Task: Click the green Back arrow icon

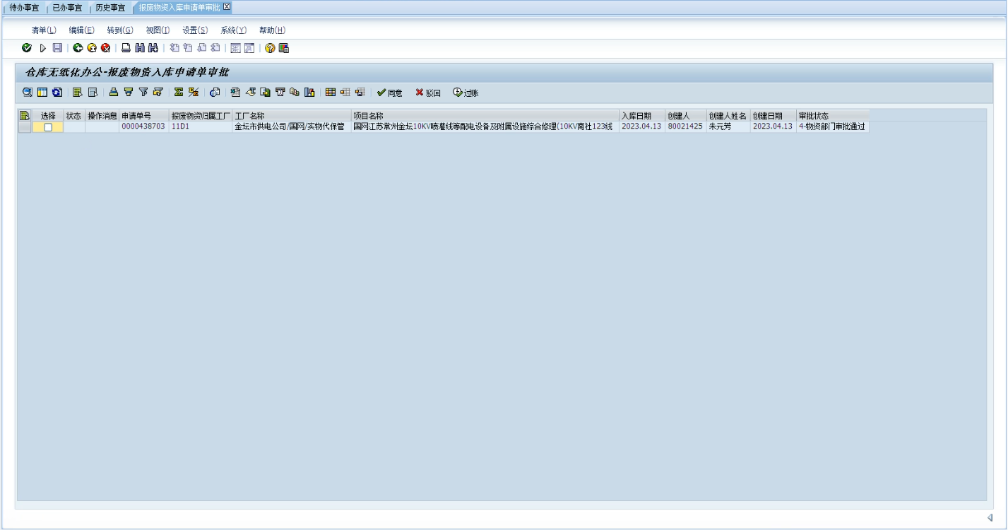Action: click(78, 48)
